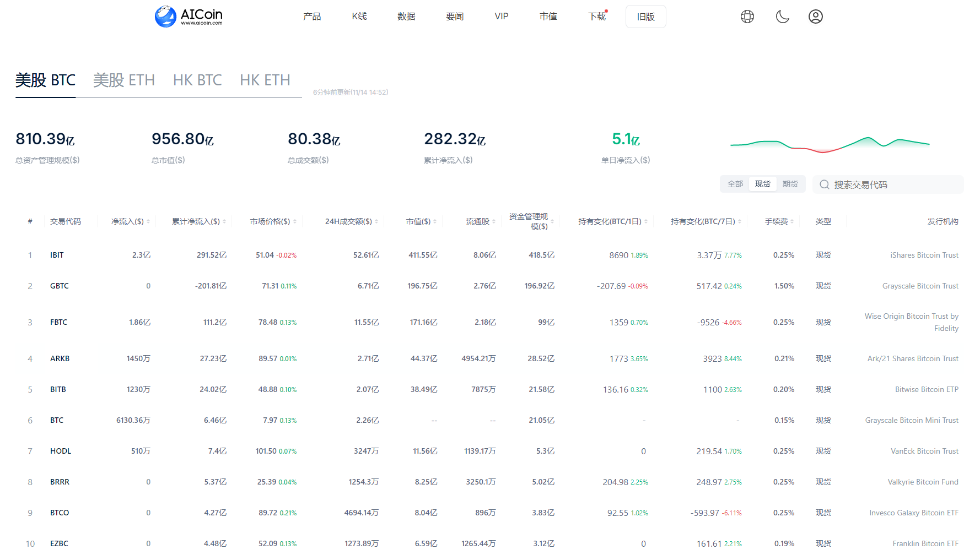Sort by 资金管理规模($) column arrows

(x=552, y=221)
